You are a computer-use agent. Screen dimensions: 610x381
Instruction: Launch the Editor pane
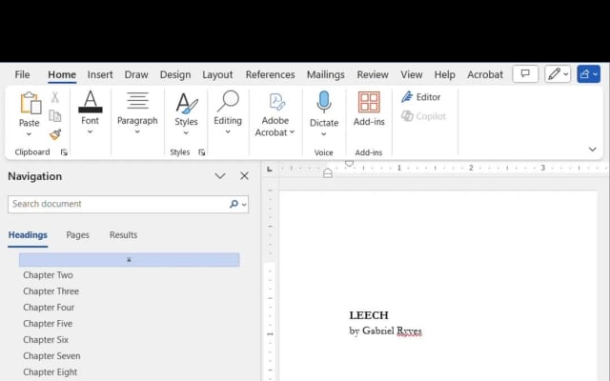(421, 97)
